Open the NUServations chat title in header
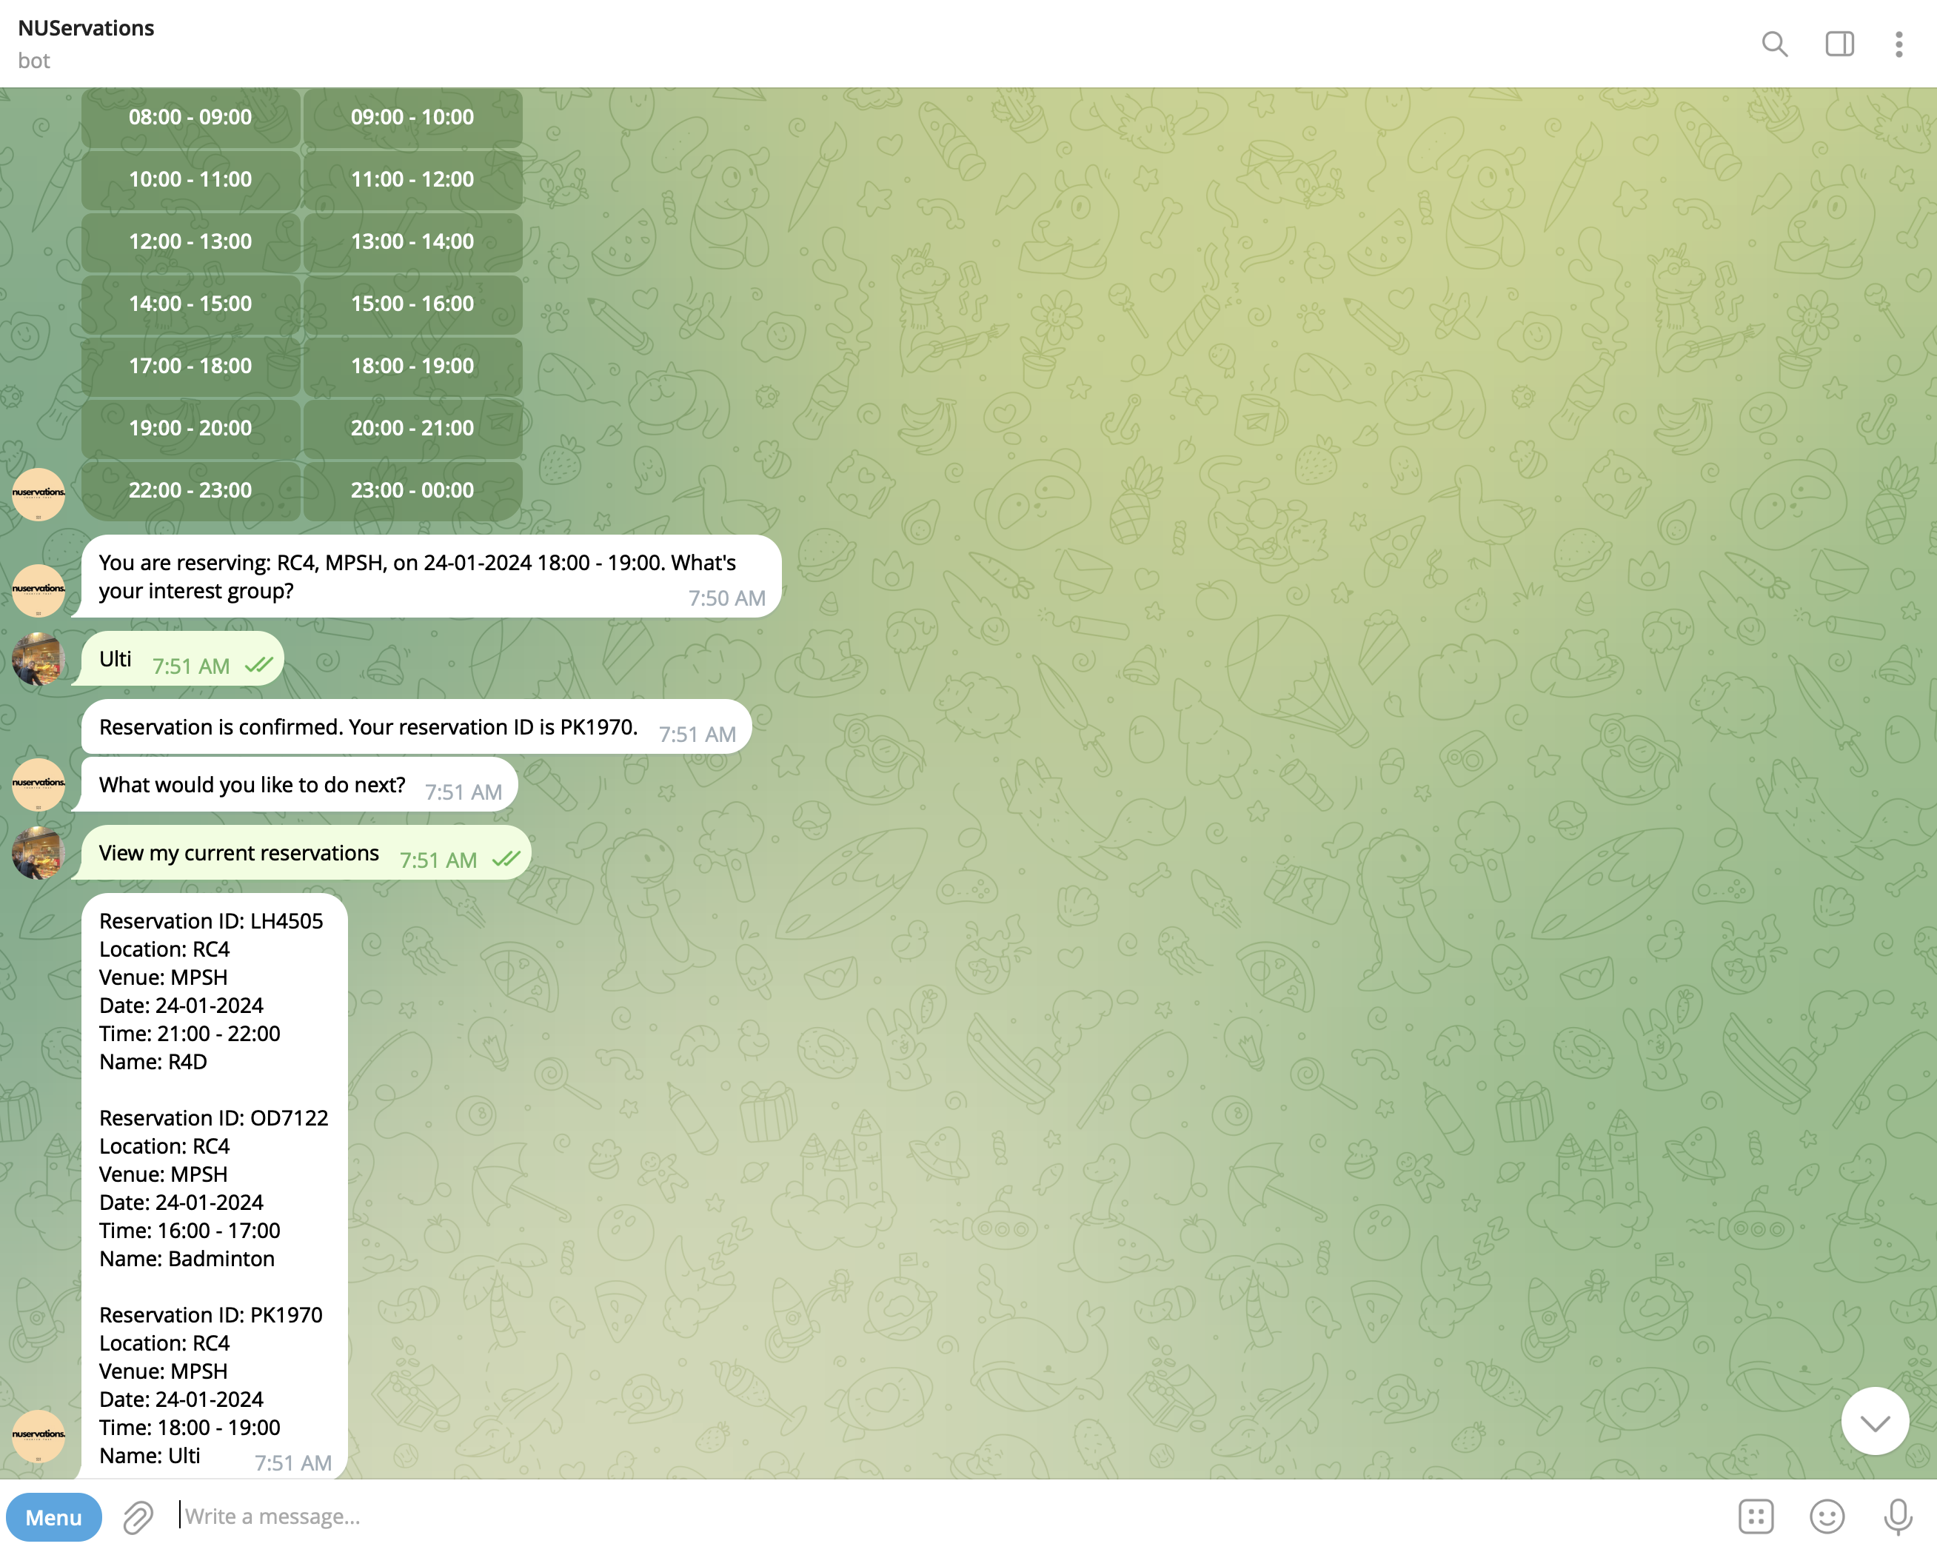The height and width of the screenshot is (1555, 1937). (x=86, y=28)
